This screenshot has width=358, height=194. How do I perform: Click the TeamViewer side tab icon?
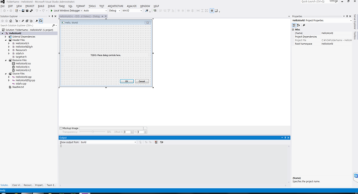356,176
